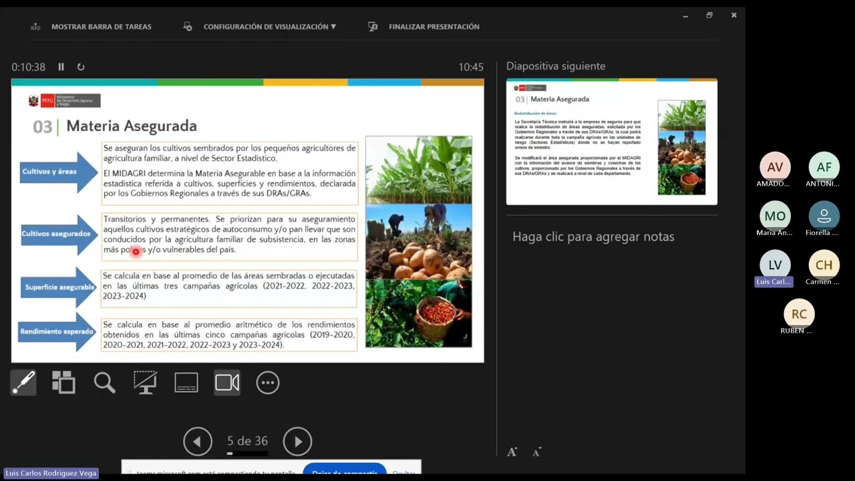Click 'Dejar de compartir' sharing button

point(345,470)
